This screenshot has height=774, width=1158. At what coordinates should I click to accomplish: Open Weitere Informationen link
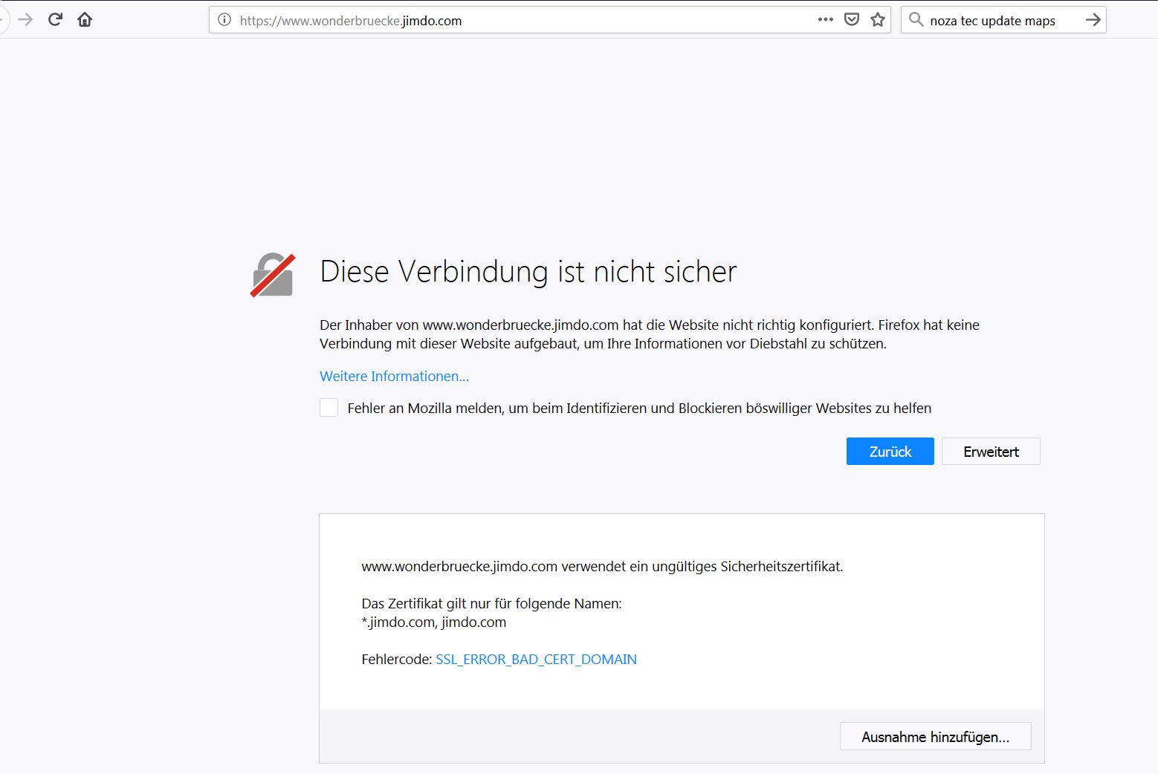pyautogui.click(x=394, y=377)
